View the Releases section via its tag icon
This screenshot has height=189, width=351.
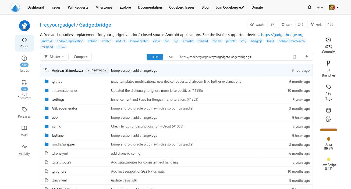click(x=24, y=112)
